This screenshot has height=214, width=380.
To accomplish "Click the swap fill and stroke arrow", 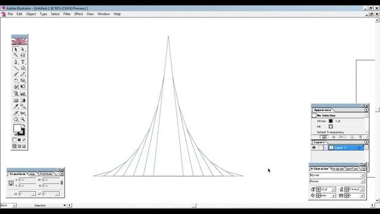I will (24, 125).
